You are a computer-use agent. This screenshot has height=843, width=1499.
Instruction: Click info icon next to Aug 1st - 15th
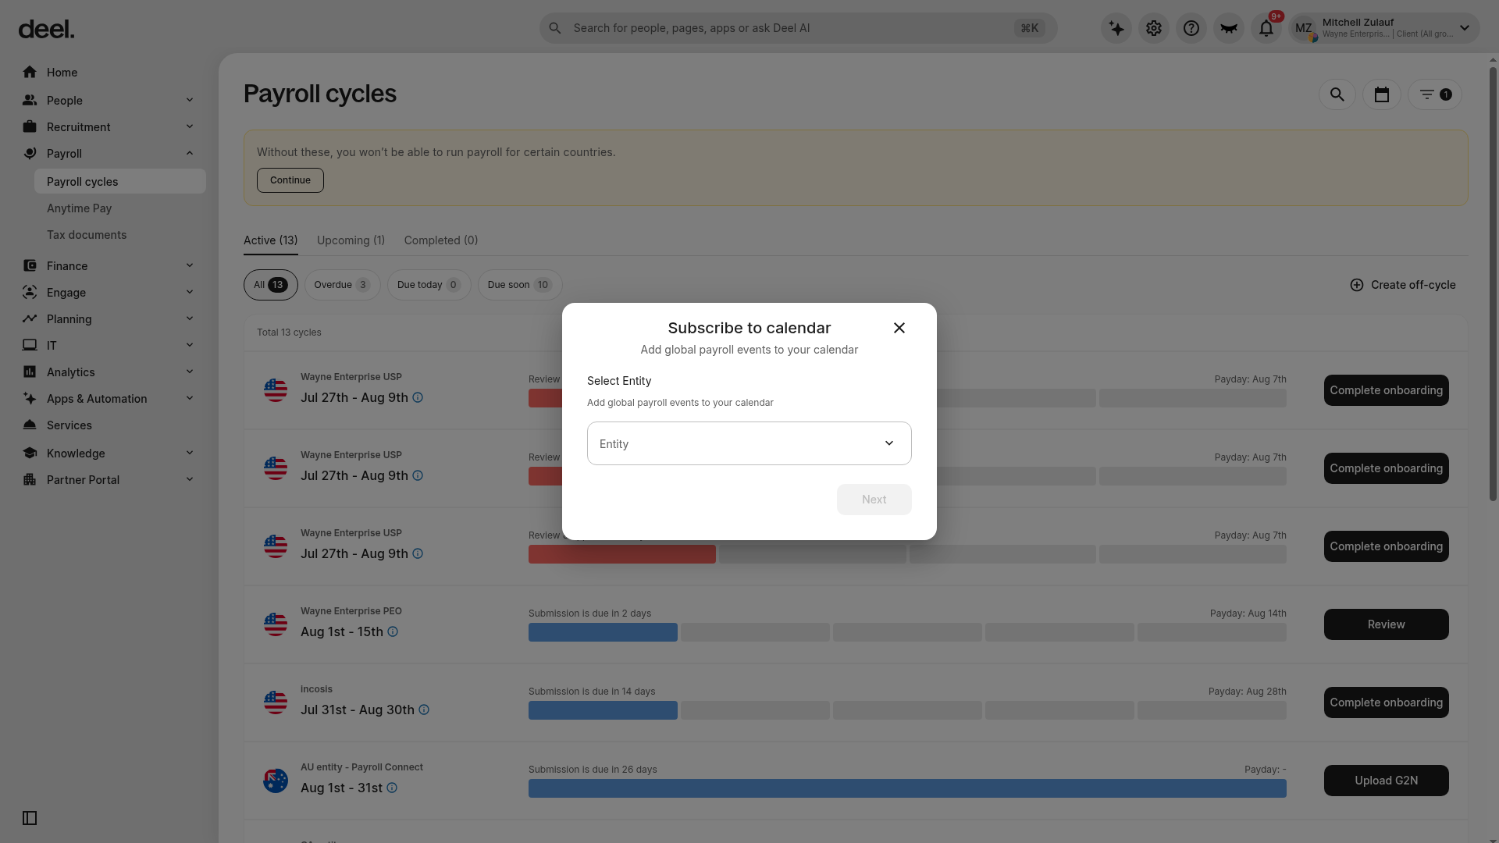pyautogui.click(x=393, y=631)
